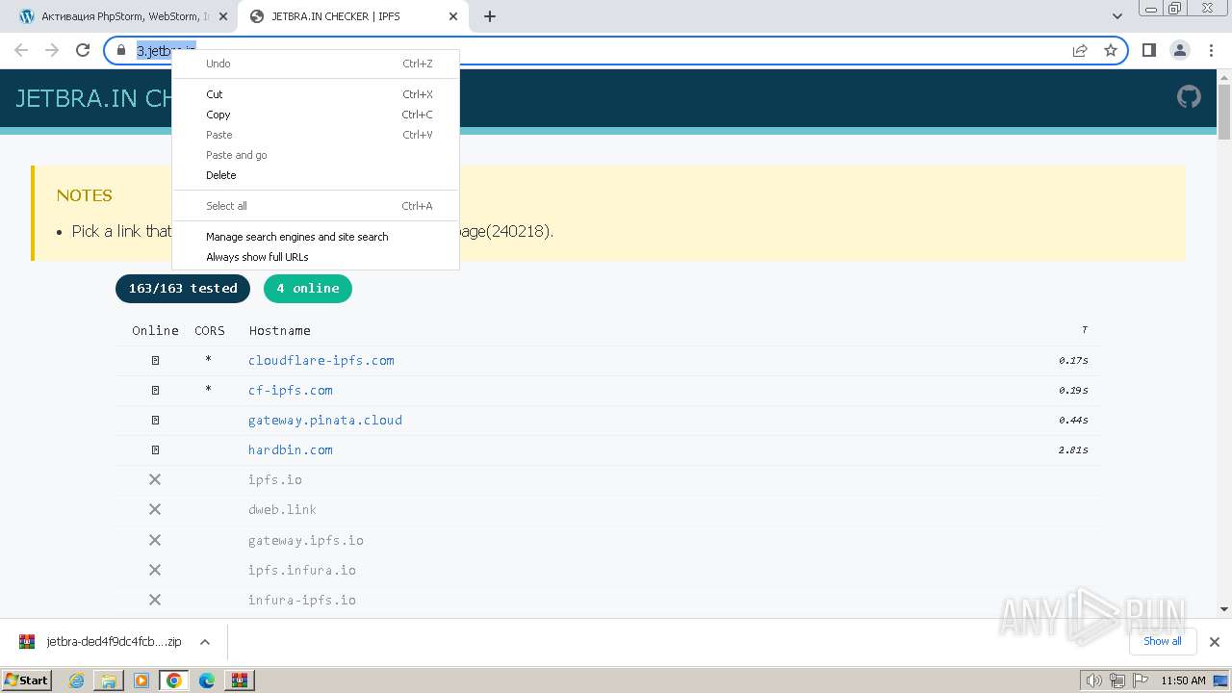
Task: Close the downloads bar
Action: (x=1215, y=642)
